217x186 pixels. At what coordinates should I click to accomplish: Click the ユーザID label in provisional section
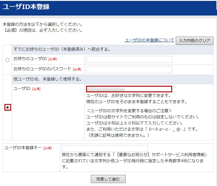[x=22, y=89]
